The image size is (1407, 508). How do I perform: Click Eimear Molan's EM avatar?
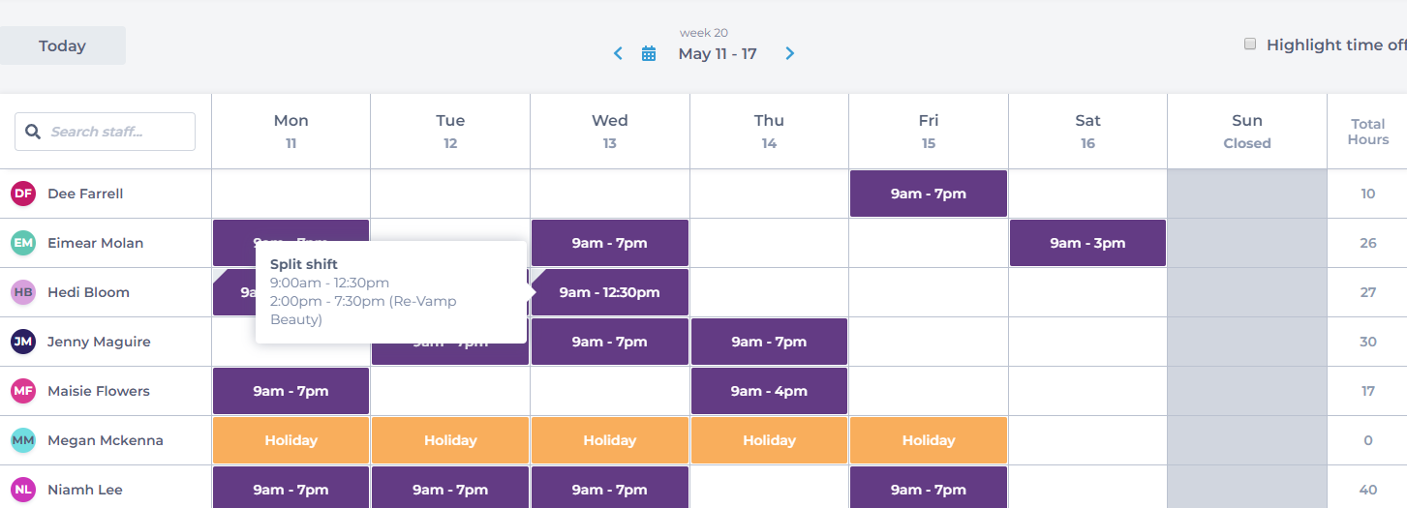tap(23, 243)
